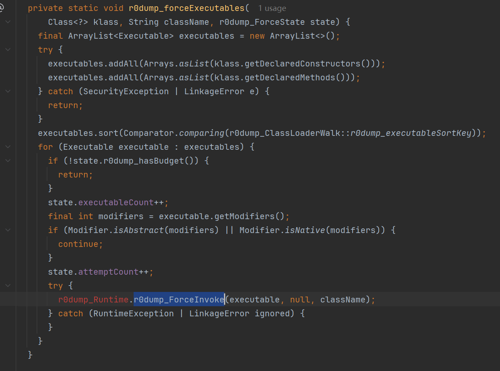Click the red r0dump_Runtime reference
Screen dimensions: 500x371
coord(93,300)
